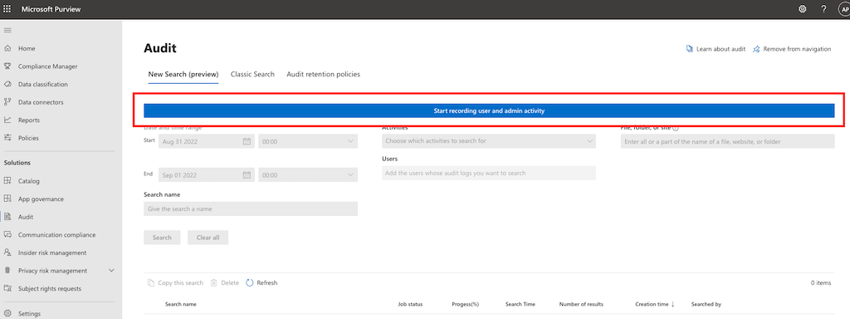Click the Start date Aug 31 2022 field

click(x=207, y=141)
